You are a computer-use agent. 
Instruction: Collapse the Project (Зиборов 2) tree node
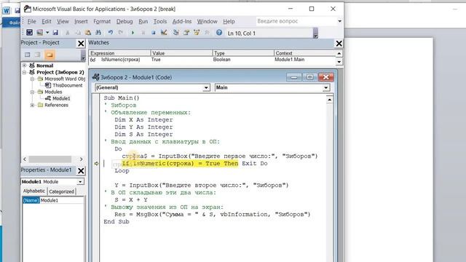click(x=25, y=72)
